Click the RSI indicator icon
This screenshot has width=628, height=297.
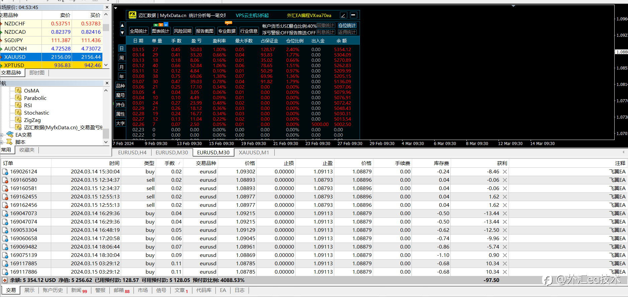[18, 105]
